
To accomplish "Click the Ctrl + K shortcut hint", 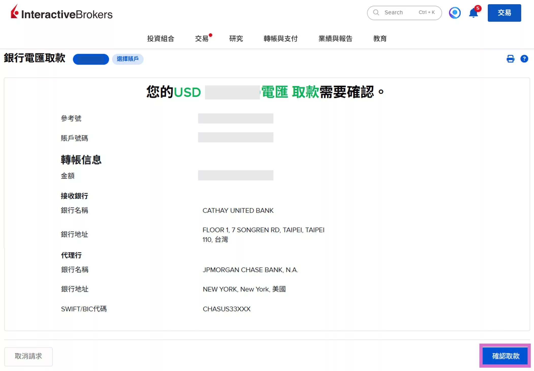I will (427, 12).
